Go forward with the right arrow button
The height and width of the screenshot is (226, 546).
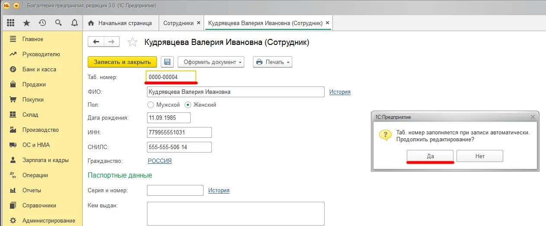112,41
